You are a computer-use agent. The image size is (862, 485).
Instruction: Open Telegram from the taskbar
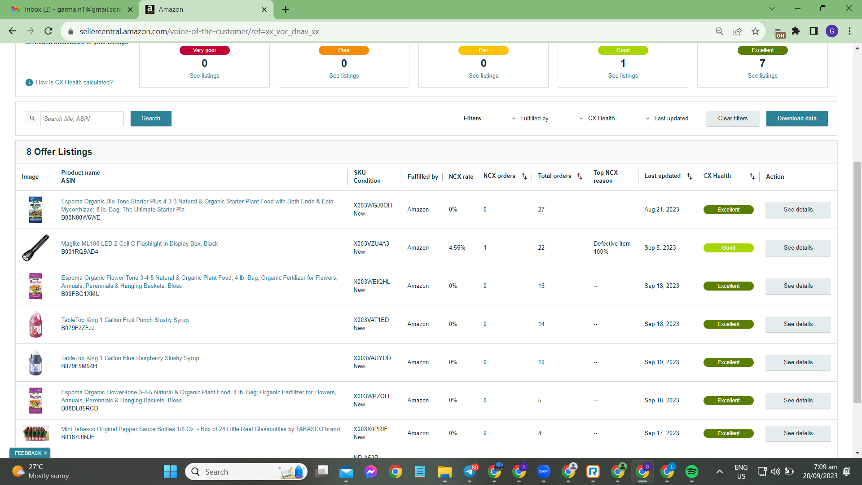point(470,472)
